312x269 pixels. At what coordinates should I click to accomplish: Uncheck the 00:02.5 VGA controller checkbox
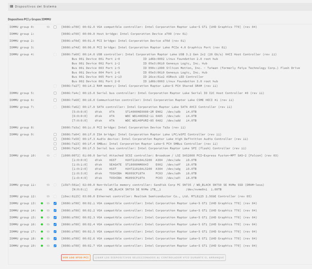[x=55, y=232]
